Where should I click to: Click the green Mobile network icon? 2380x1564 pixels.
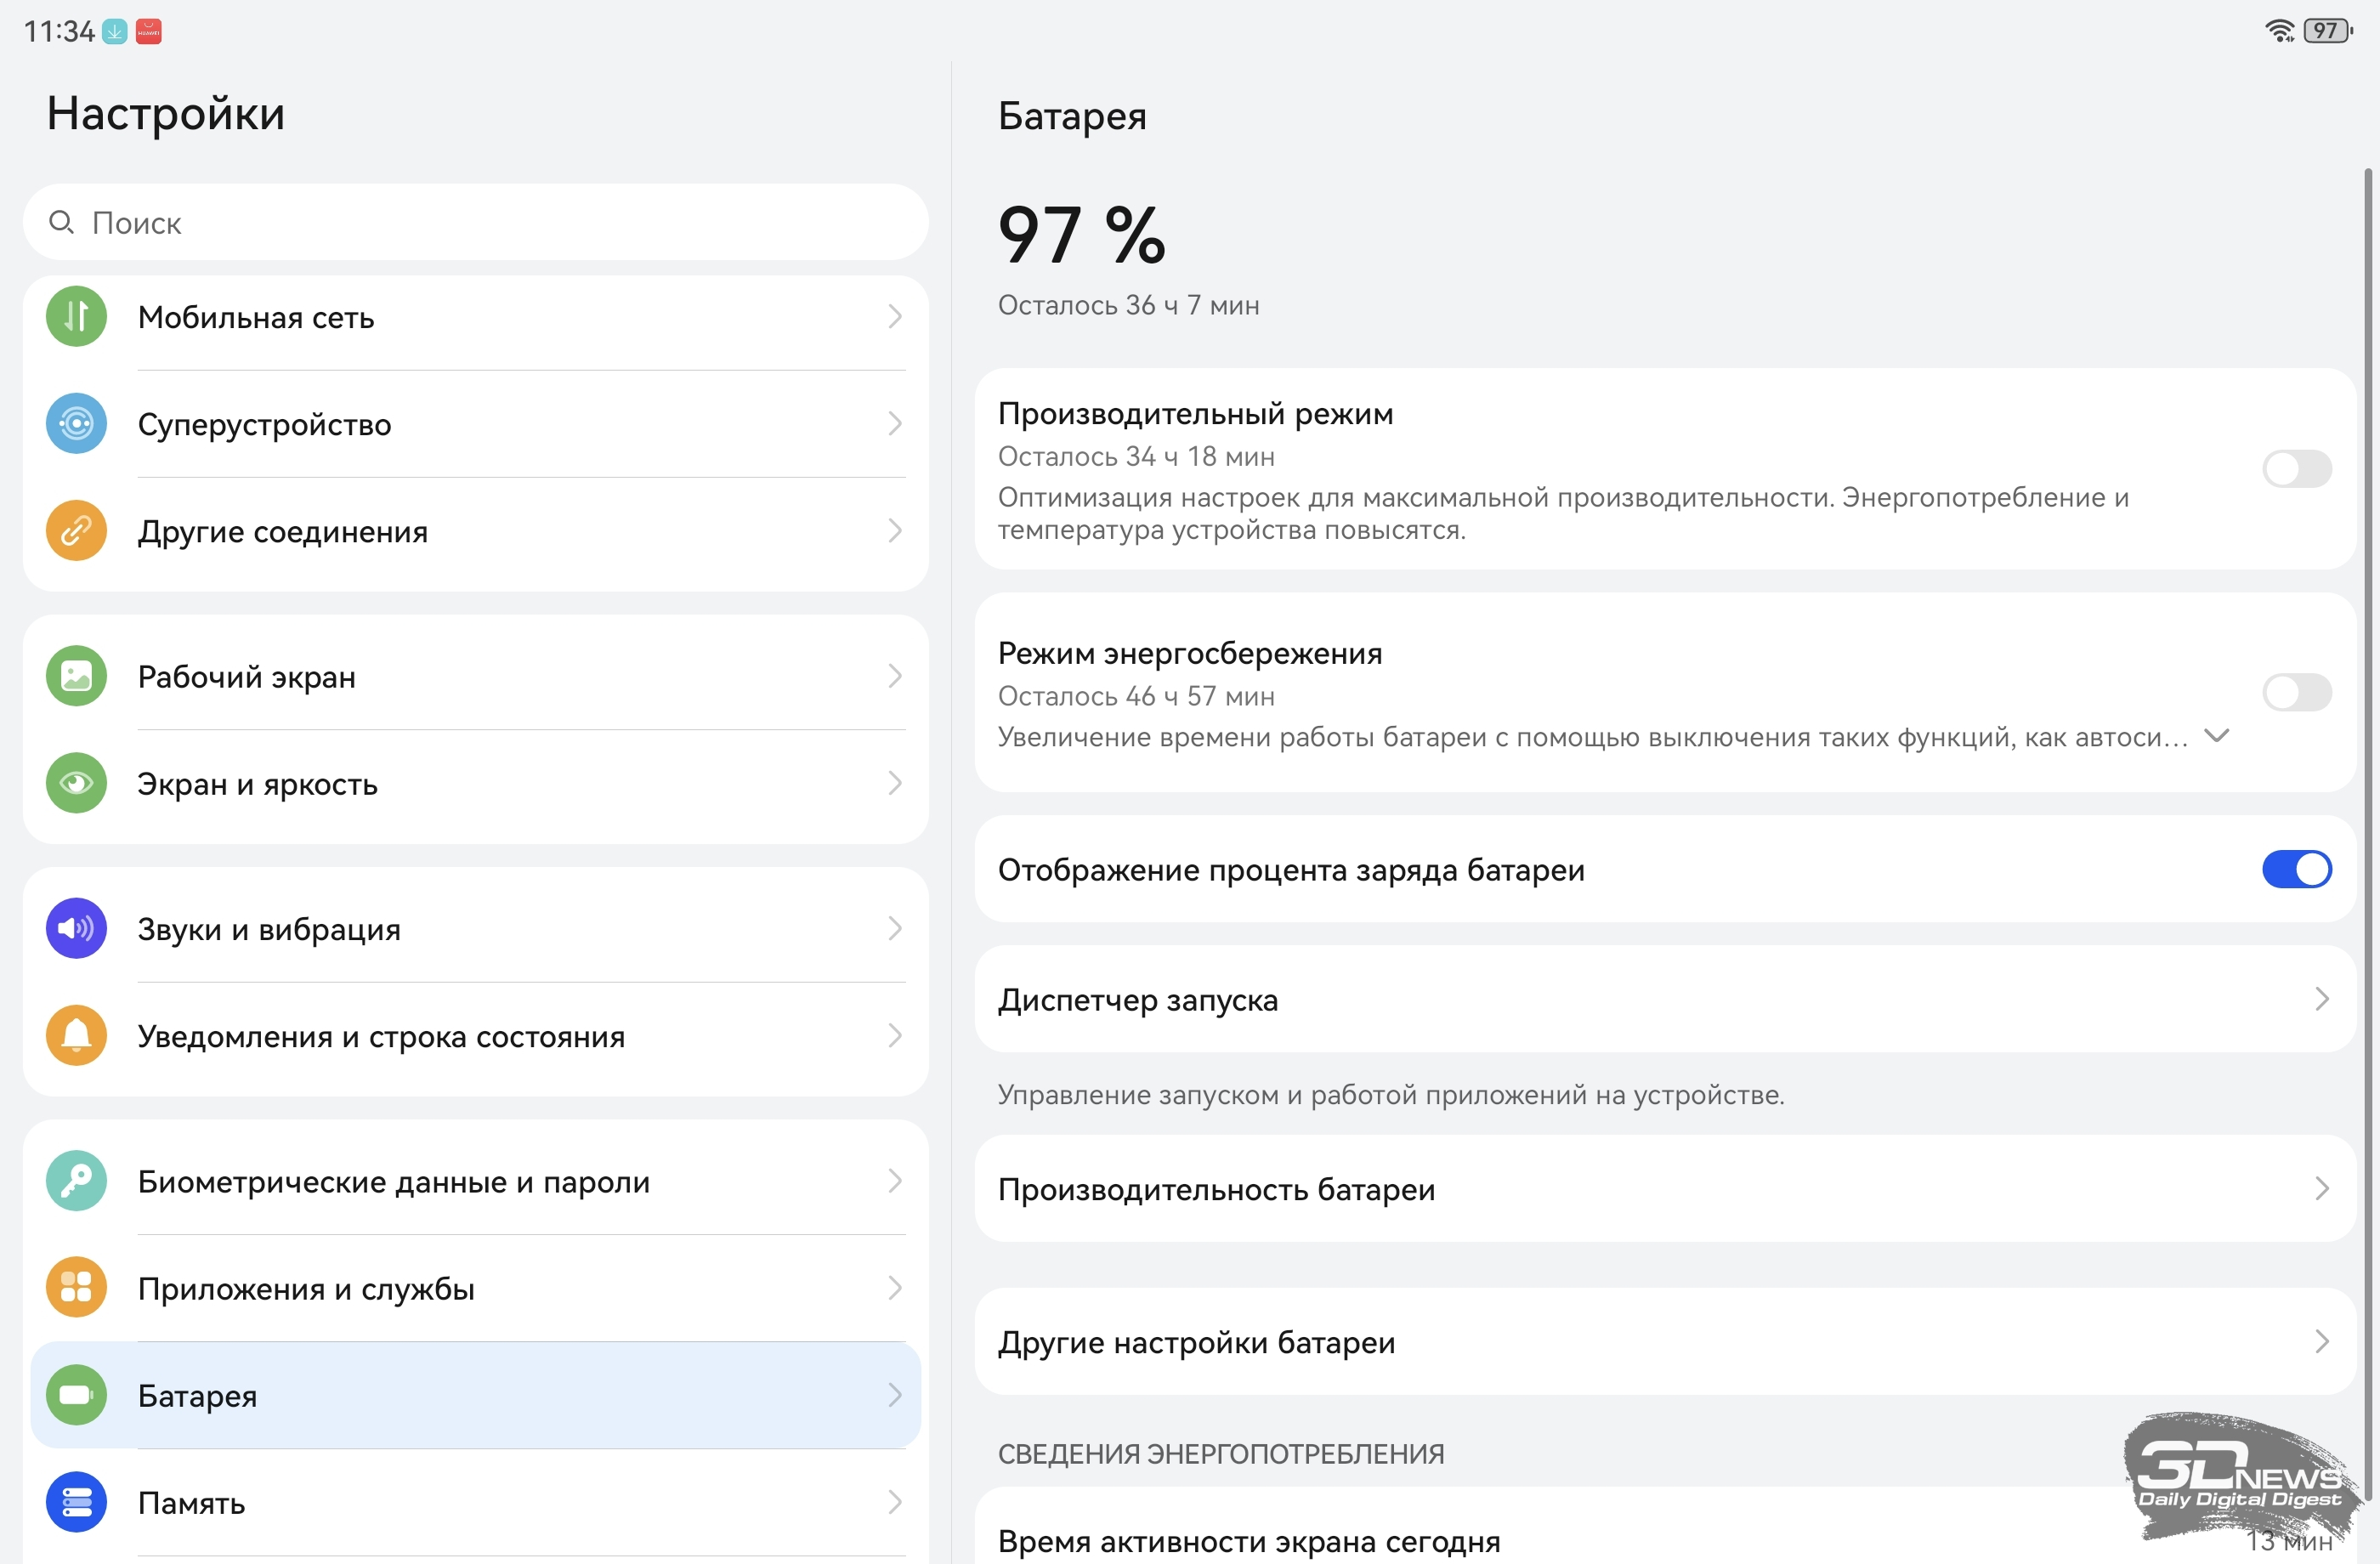tap(76, 317)
